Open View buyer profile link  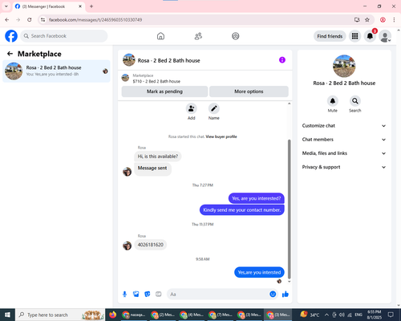click(221, 136)
